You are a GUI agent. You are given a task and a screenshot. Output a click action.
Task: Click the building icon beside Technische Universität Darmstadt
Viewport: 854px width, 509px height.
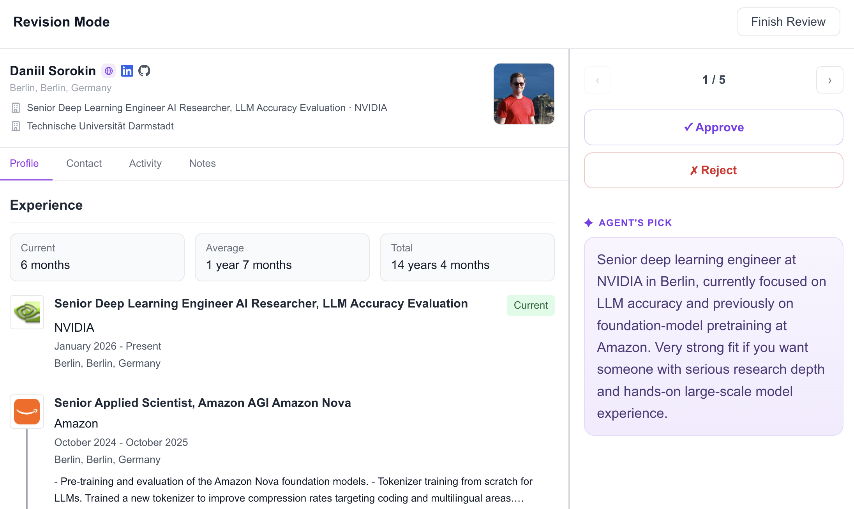(16, 126)
